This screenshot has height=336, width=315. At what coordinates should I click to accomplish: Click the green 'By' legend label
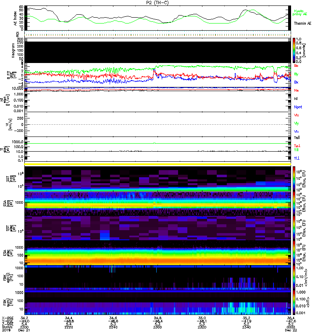296,74
